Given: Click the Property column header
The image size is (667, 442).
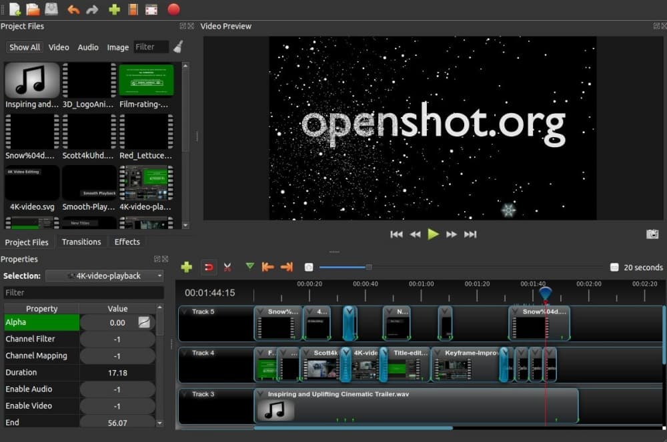Looking at the screenshot, I should [41, 309].
